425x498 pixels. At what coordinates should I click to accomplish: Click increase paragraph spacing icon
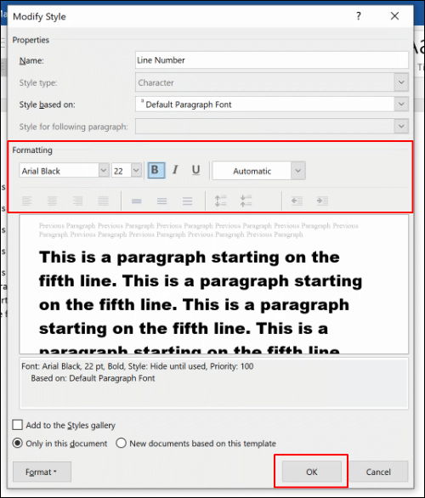(x=220, y=201)
